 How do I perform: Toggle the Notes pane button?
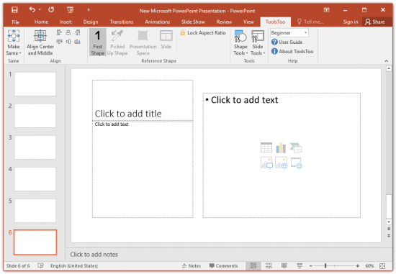192,265
